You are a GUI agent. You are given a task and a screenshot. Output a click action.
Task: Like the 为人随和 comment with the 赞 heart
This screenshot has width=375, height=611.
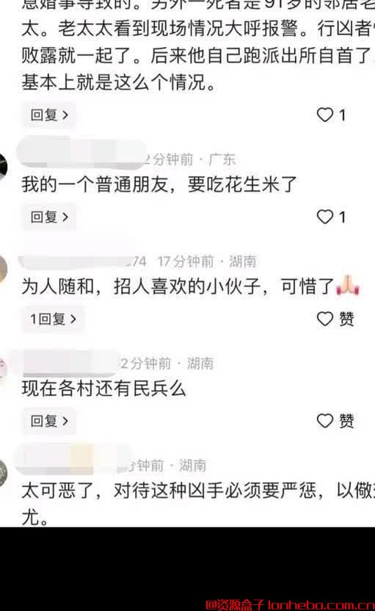[325, 319]
